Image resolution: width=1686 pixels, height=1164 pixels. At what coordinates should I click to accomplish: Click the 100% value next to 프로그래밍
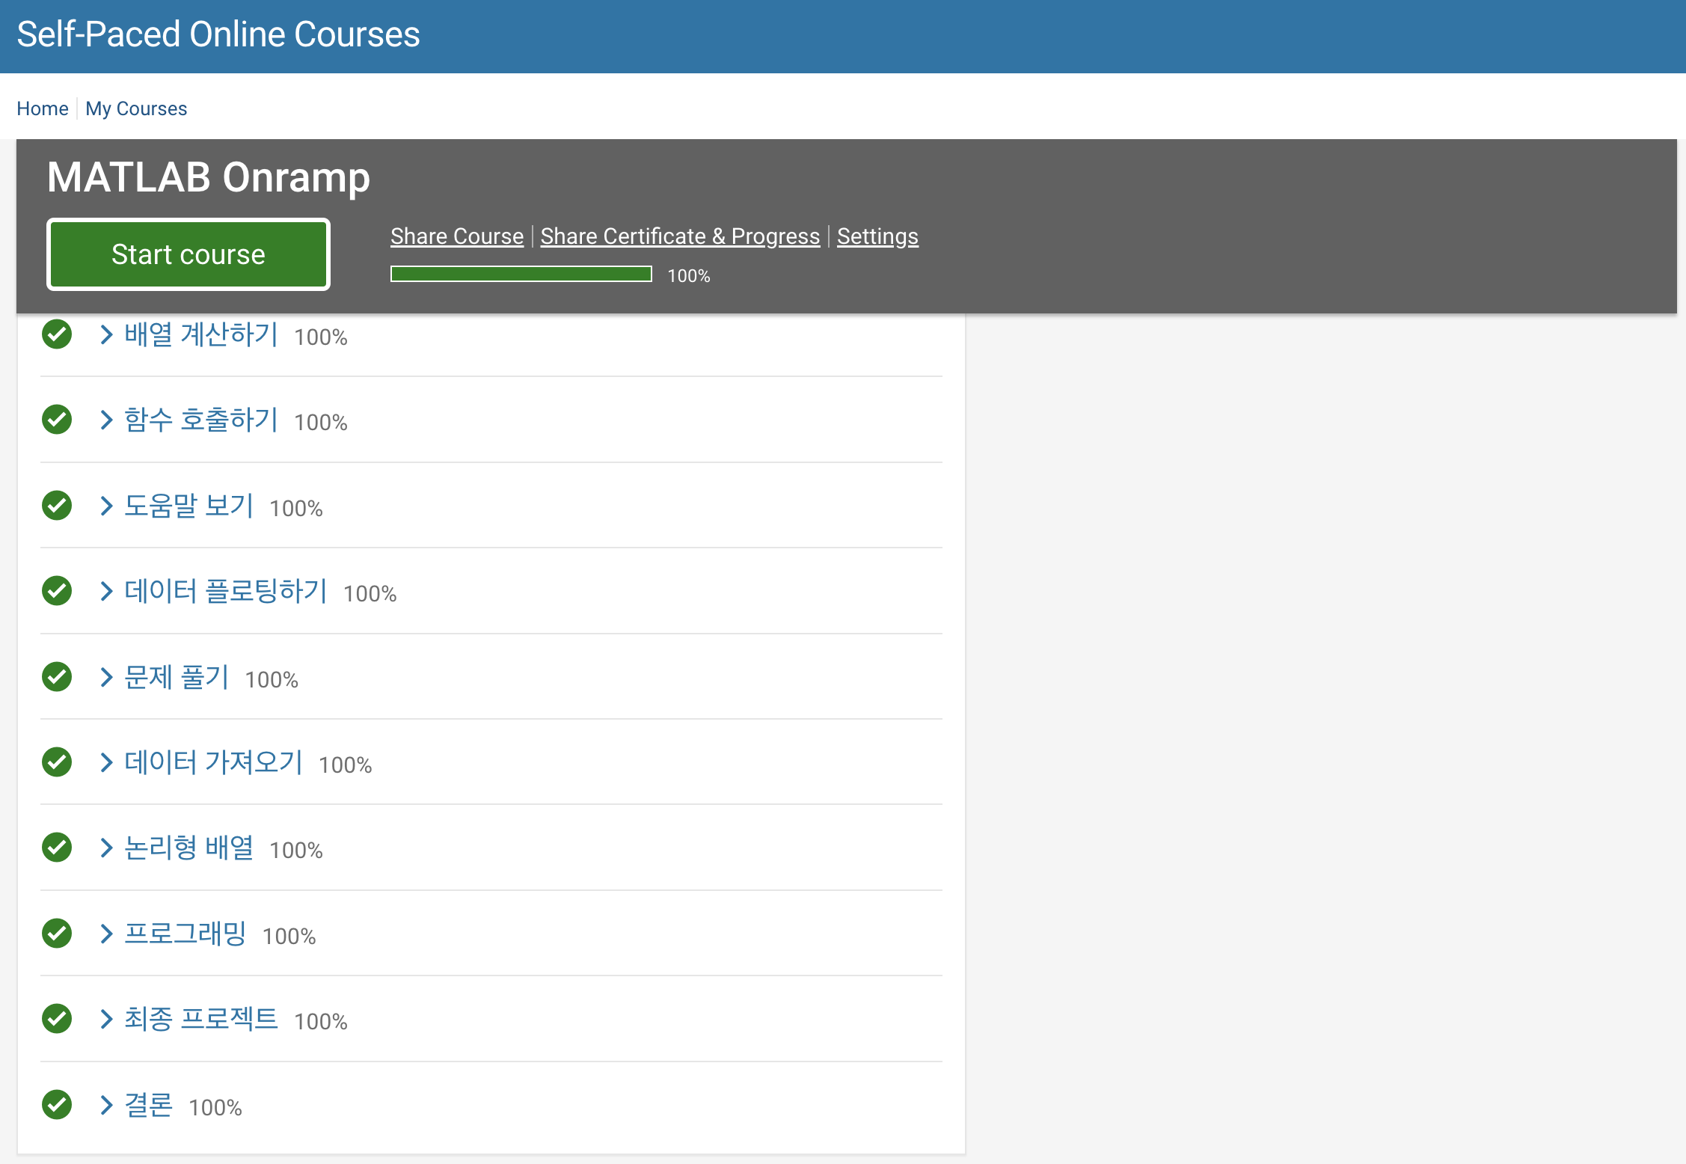click(289, 937)
